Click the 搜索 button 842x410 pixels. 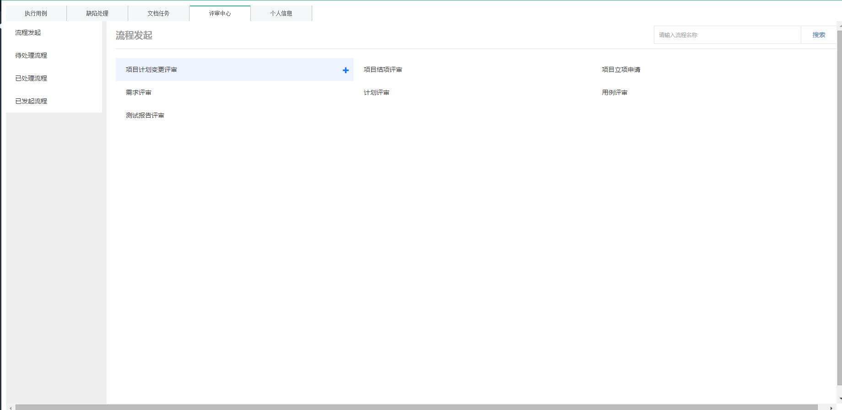tap(819, 35)
